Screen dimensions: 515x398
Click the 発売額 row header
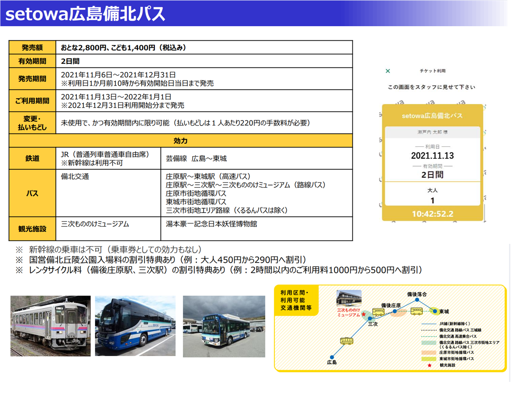point(33,47)
